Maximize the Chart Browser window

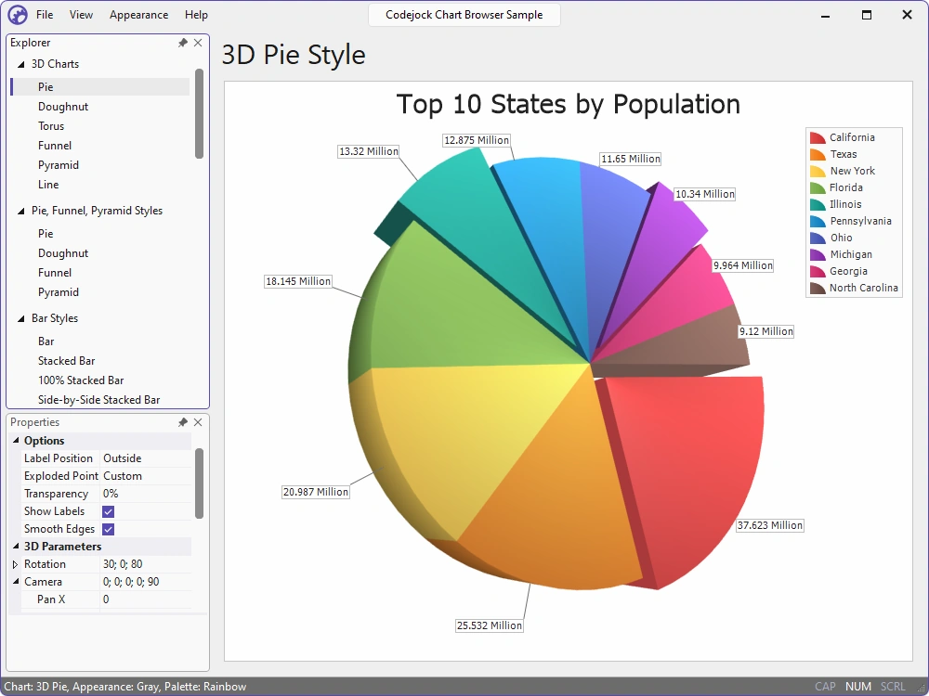(x=866, y=15)
